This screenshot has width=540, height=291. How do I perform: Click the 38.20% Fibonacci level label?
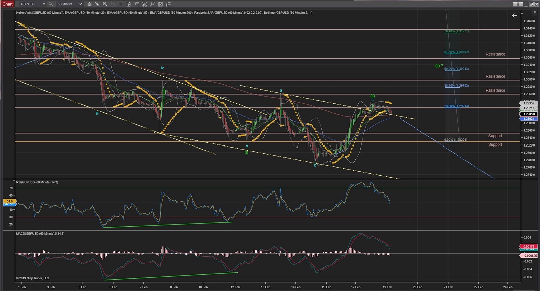[456, 86]
